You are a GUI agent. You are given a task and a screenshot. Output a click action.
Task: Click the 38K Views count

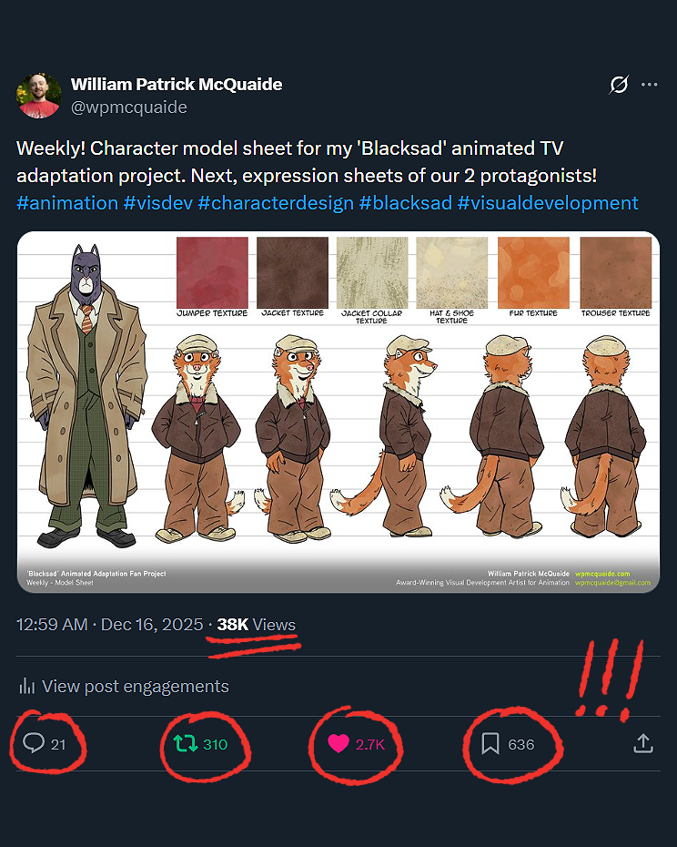click(256, 625)
